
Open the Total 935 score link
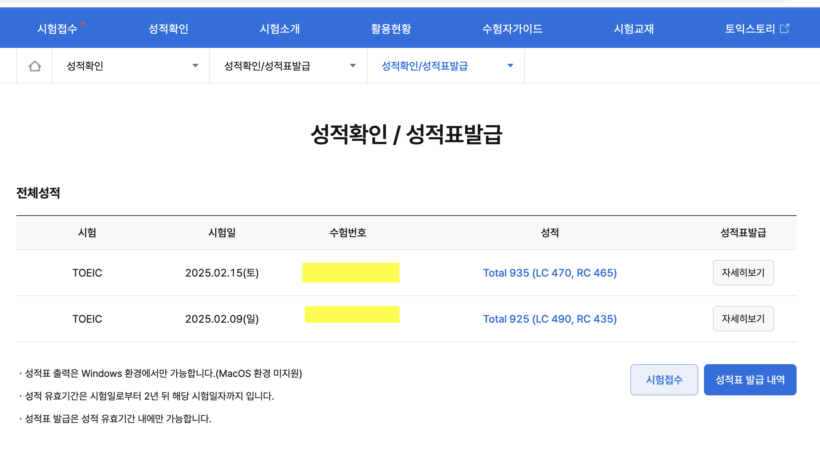pos(550,273)
